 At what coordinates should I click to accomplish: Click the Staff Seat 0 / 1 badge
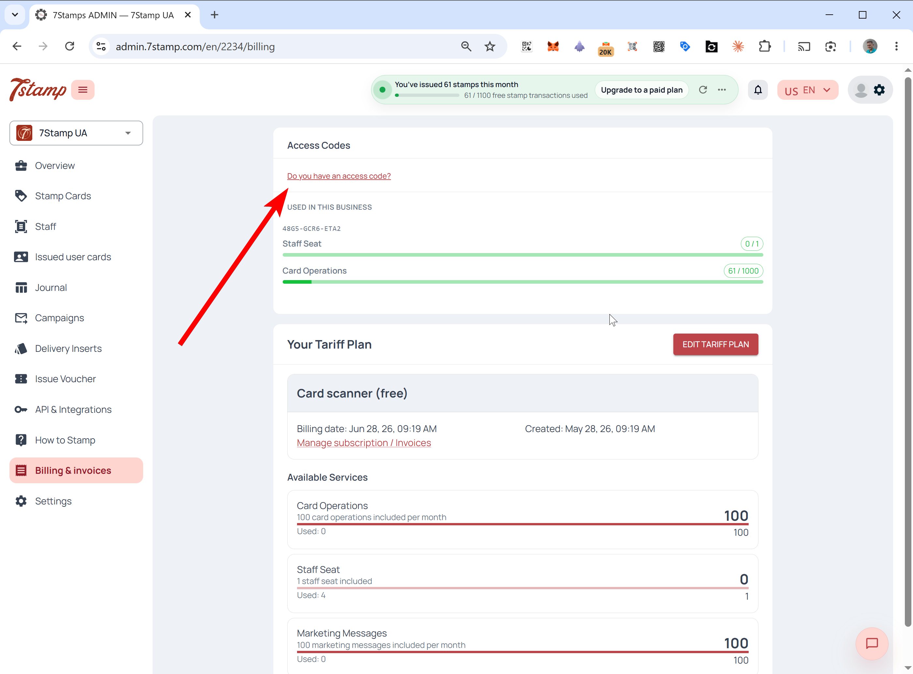click(x=752, y=244)
